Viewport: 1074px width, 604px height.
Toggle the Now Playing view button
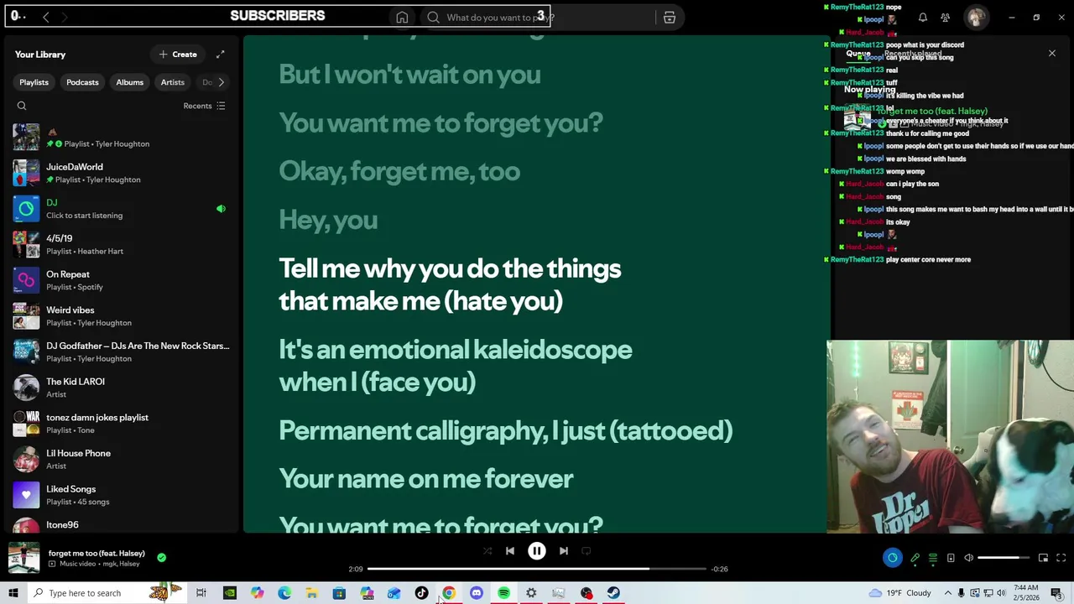tap(892, 558)
